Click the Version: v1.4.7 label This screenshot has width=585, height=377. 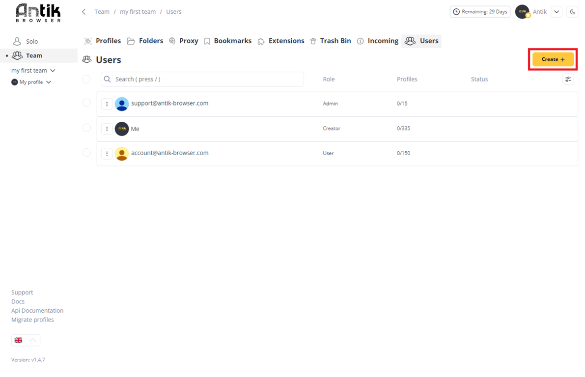click(x=28, y=360)
